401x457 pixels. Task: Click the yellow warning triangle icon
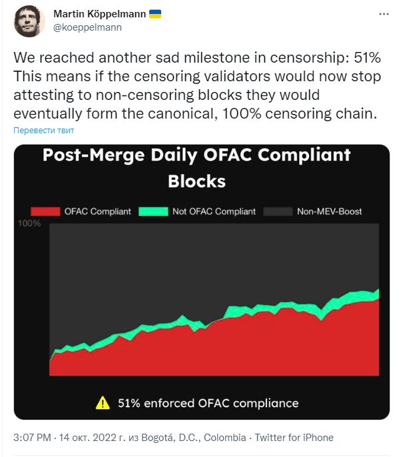click(x=103, y=403)
